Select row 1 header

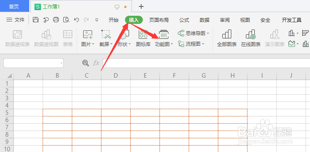[x=7, y=84]
